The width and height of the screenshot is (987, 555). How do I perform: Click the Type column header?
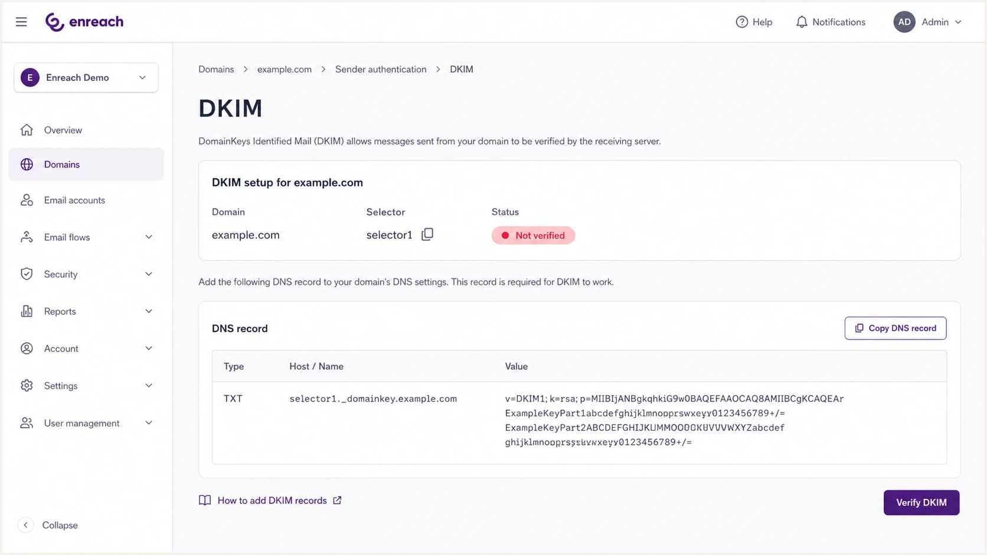pyautogui.click(x=234, y=366)
